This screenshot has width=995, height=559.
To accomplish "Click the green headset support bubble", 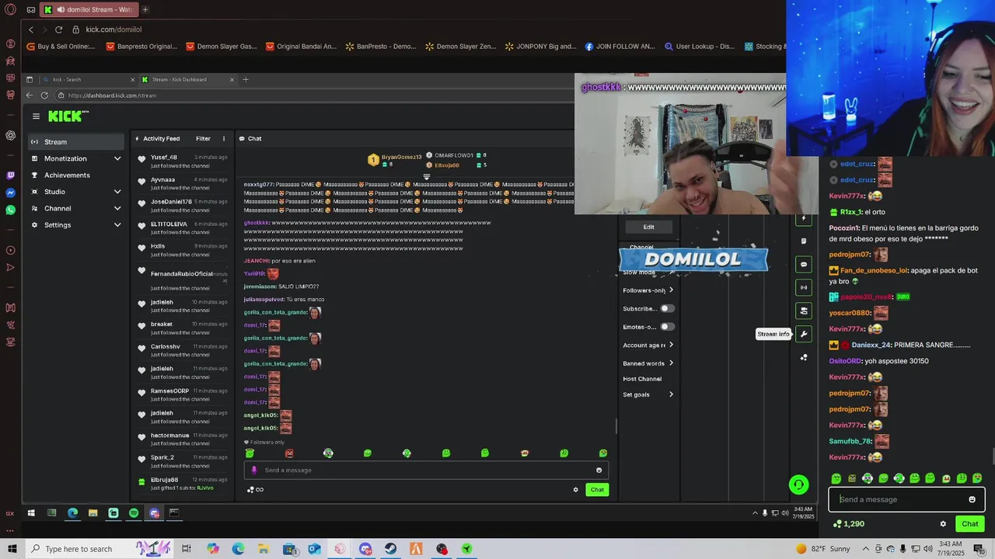I will [x=798, y=484].
